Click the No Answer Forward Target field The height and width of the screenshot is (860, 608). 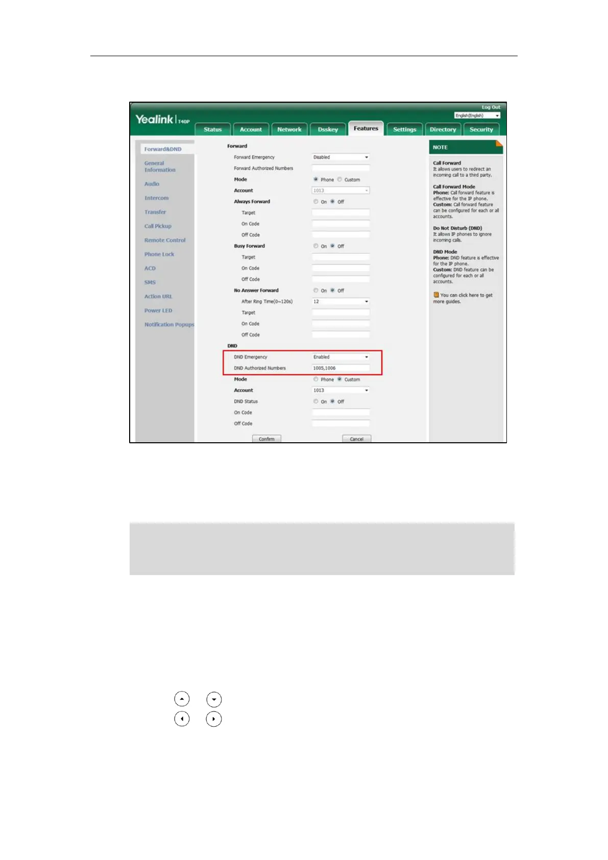click(341, 313)
